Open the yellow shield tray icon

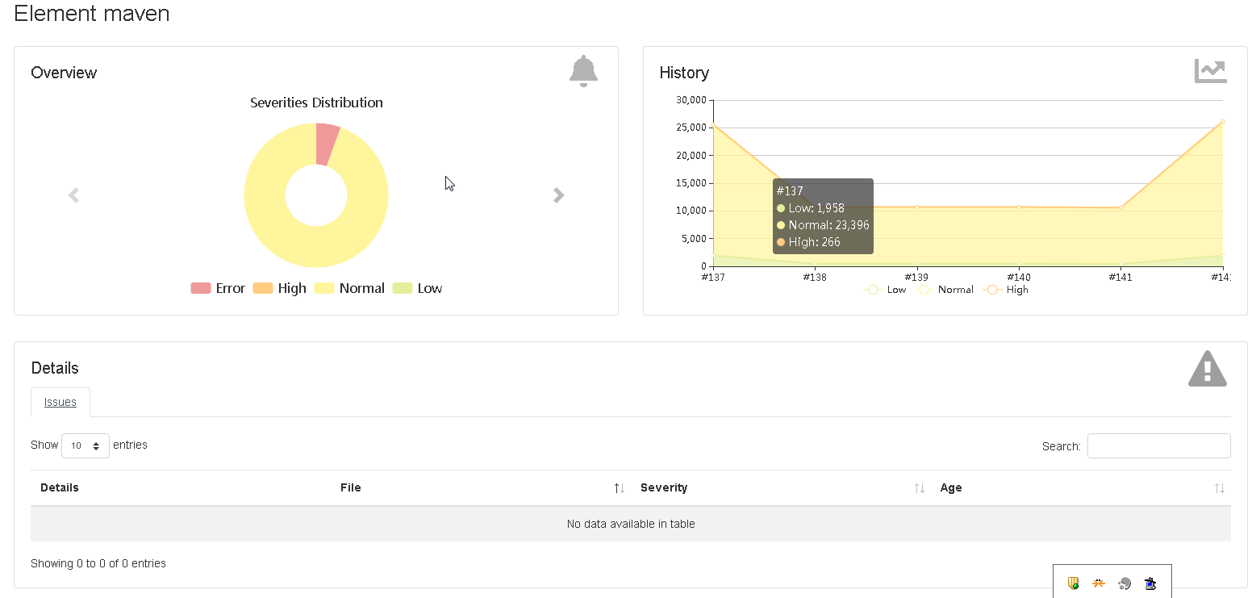coord(1073,583)
